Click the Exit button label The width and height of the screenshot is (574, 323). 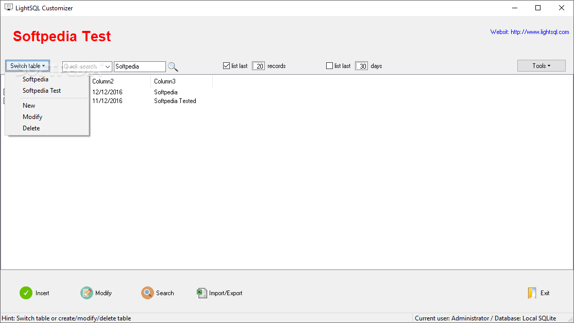pyautogui.click(x=545, y=293)
